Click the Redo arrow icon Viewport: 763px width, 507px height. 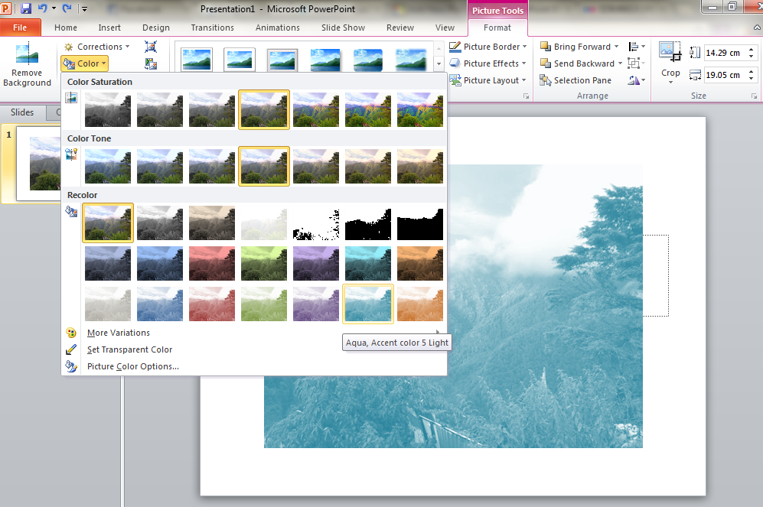[67, 8]
